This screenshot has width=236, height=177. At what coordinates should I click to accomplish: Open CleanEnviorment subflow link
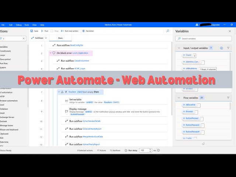pyautogui.click(x=82, y=61)
